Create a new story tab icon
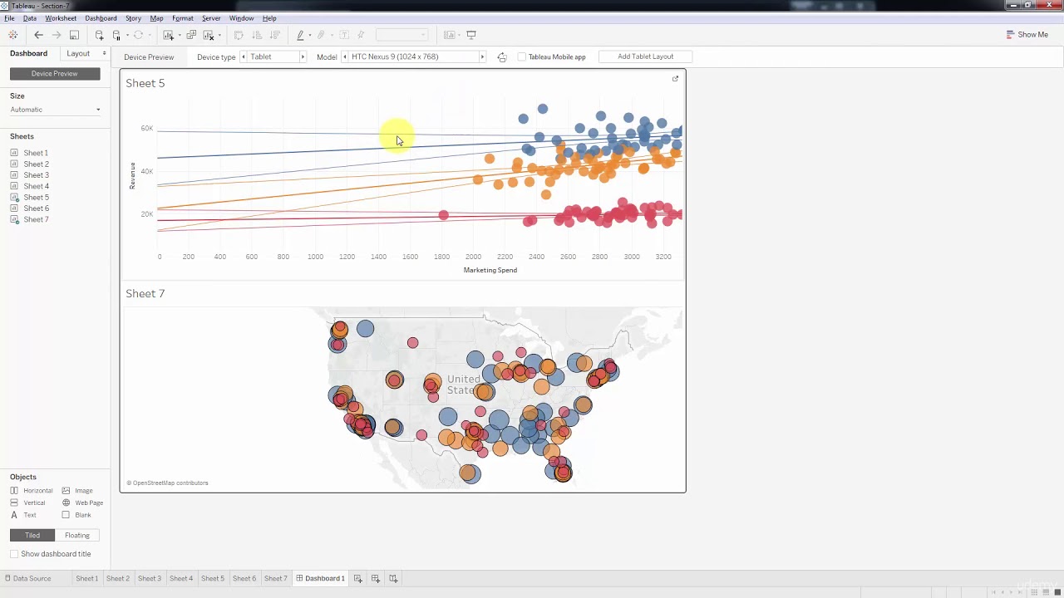 click(393, 578)
